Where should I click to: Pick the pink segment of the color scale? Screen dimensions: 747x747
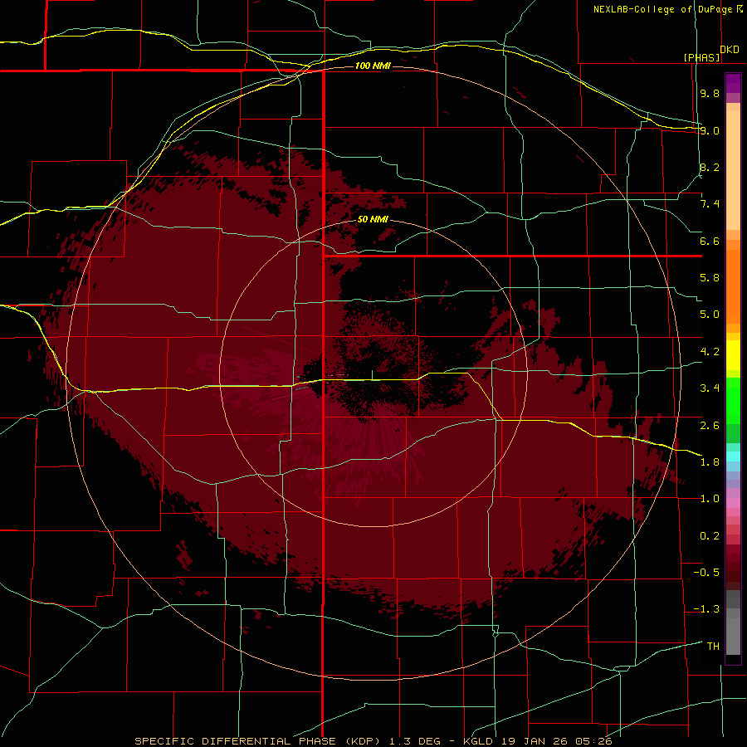tap(733, 503)
